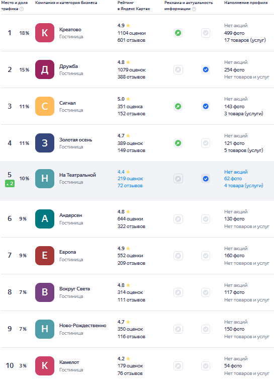
Task: Open the 4 товара (услуги) link
Action: 243,186
